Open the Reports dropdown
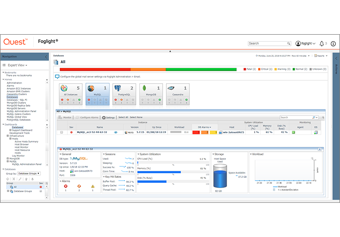This screenshot has width=340, height=237. point(321,56)
